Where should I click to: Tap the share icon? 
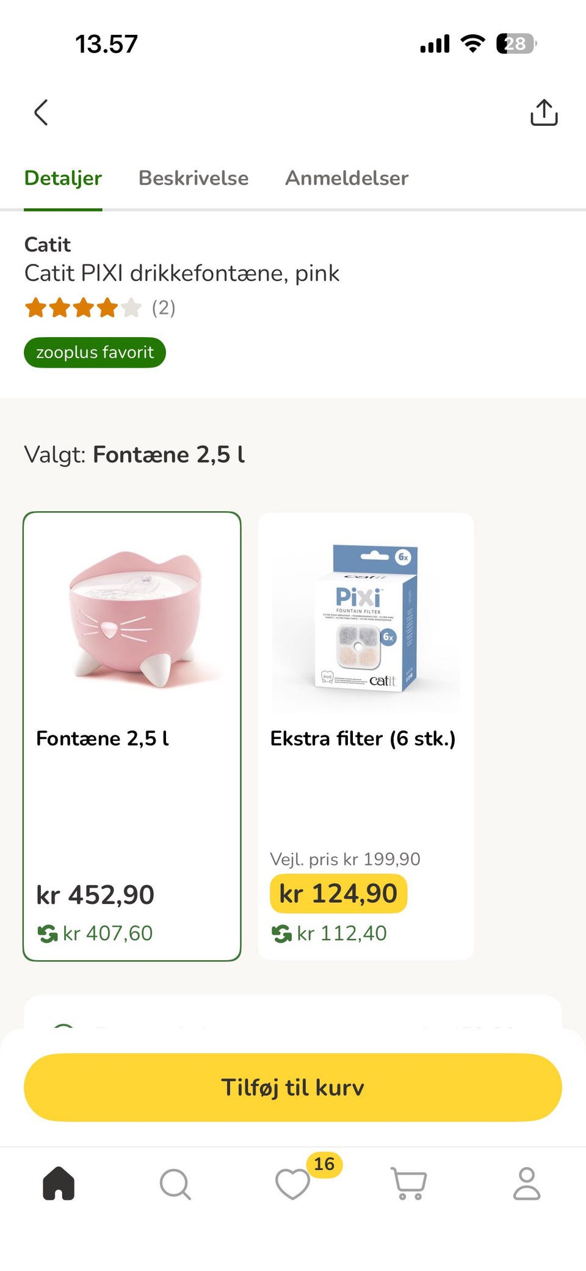pyautogui.click(x=544, y=112)
